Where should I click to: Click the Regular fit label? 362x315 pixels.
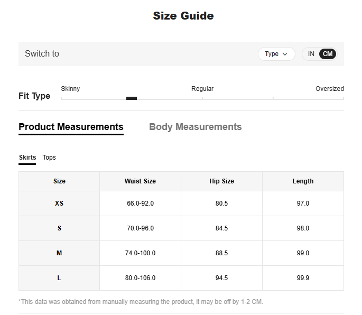[202, 89]
